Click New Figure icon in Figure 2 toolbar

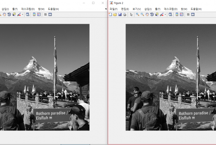[110, 14]
